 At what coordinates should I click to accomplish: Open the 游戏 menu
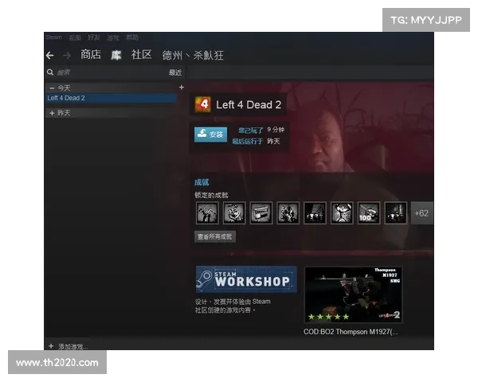[x=113, y=37]
